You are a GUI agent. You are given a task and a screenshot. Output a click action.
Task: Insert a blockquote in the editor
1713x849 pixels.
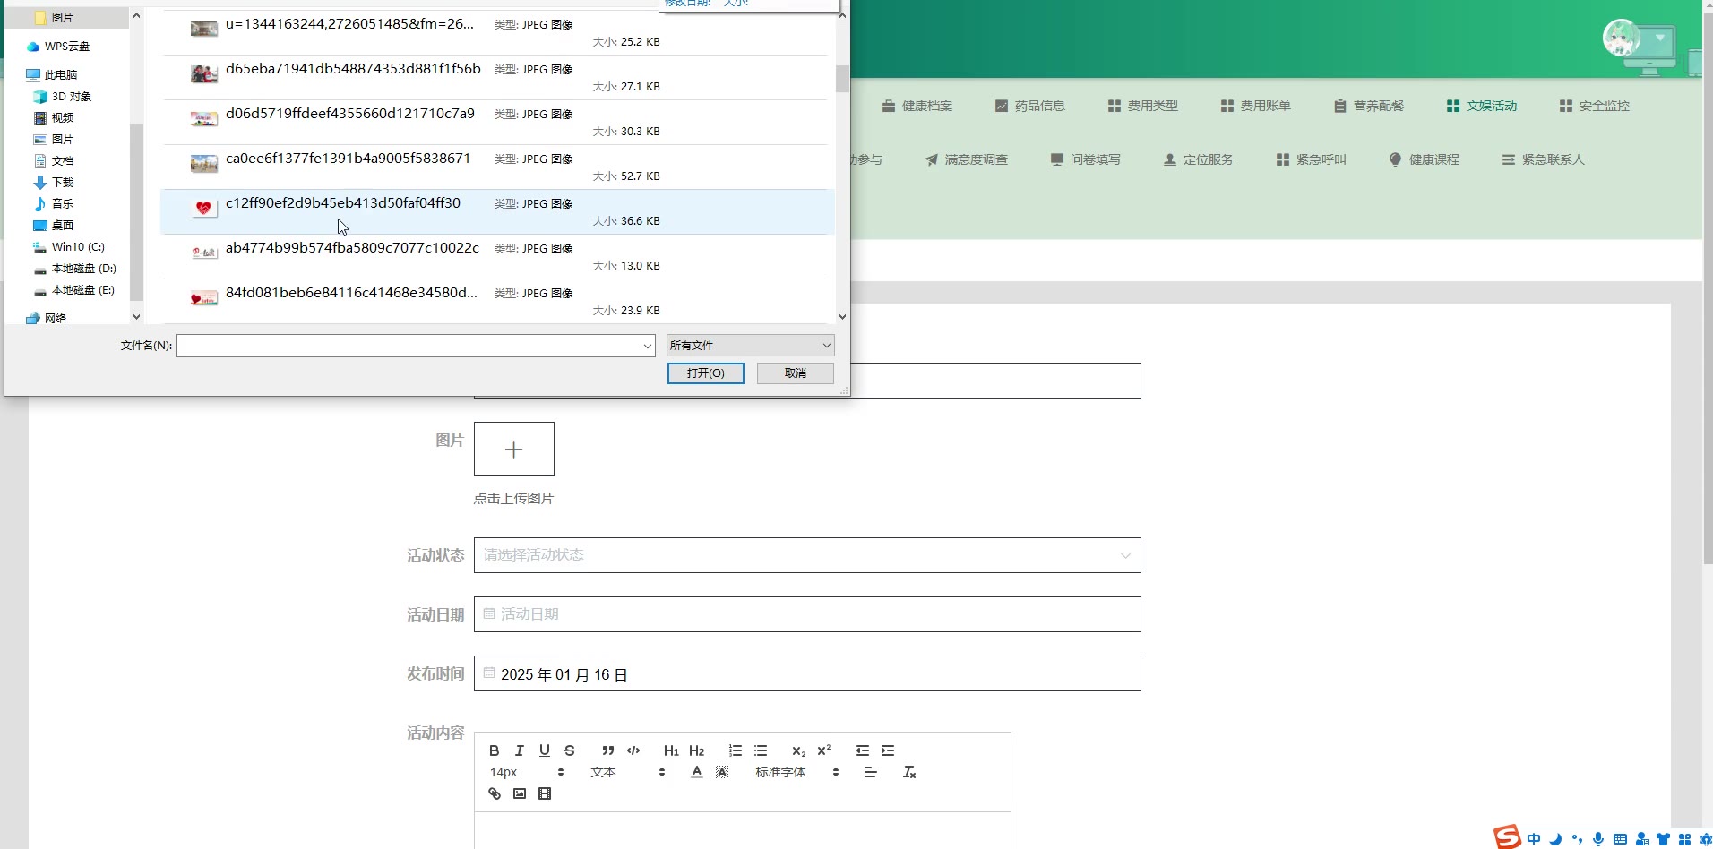[608, 750]
